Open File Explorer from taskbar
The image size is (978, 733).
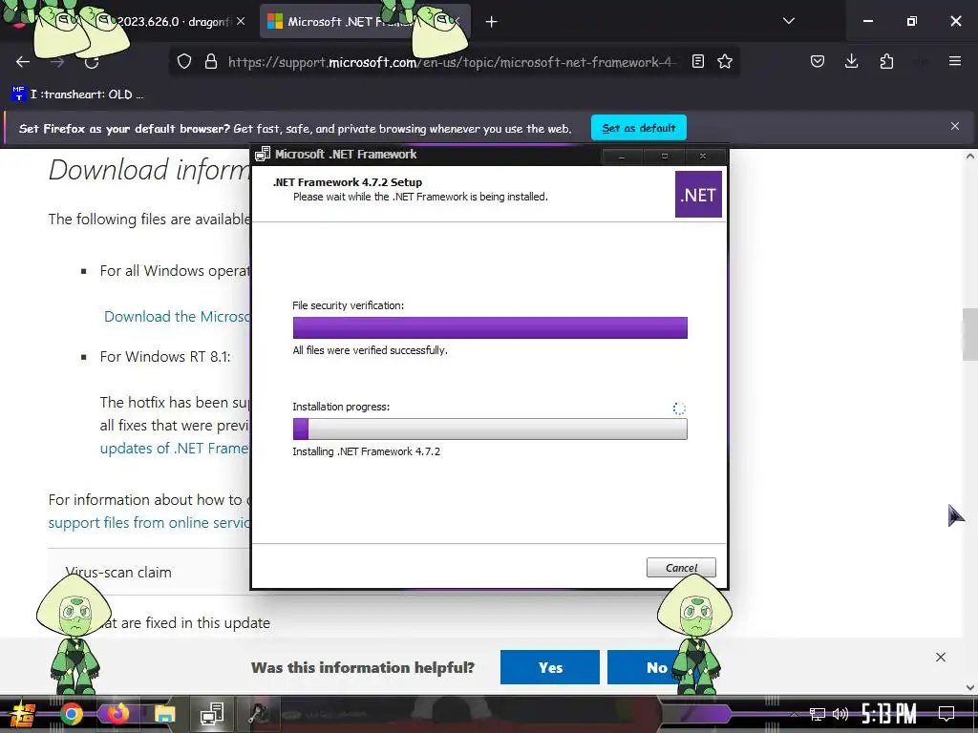click(164, 714)
